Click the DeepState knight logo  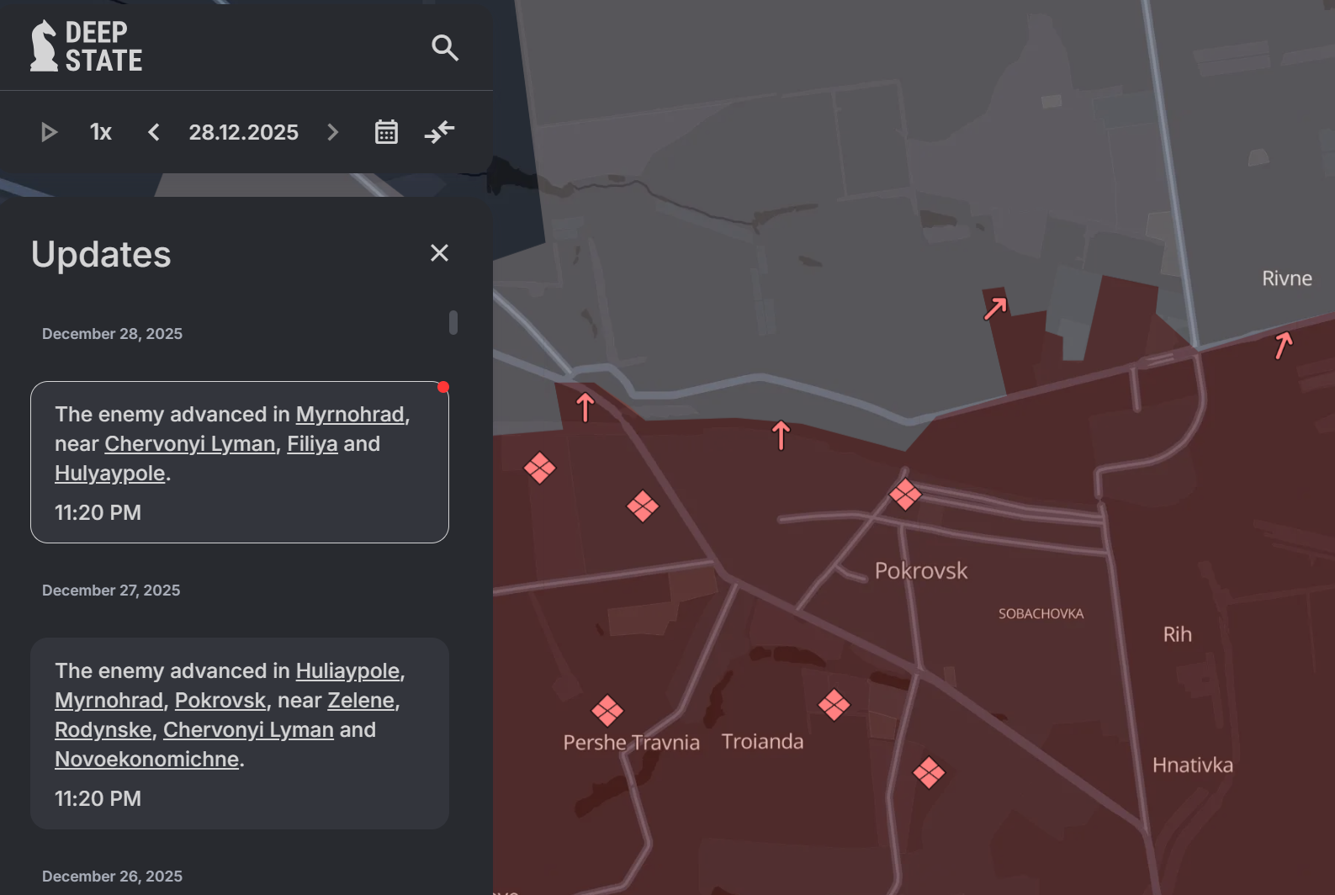[x=86, y=45]
